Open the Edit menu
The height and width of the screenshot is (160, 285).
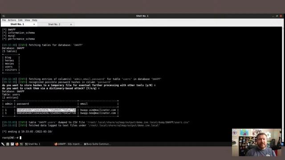tap(20, 20)
